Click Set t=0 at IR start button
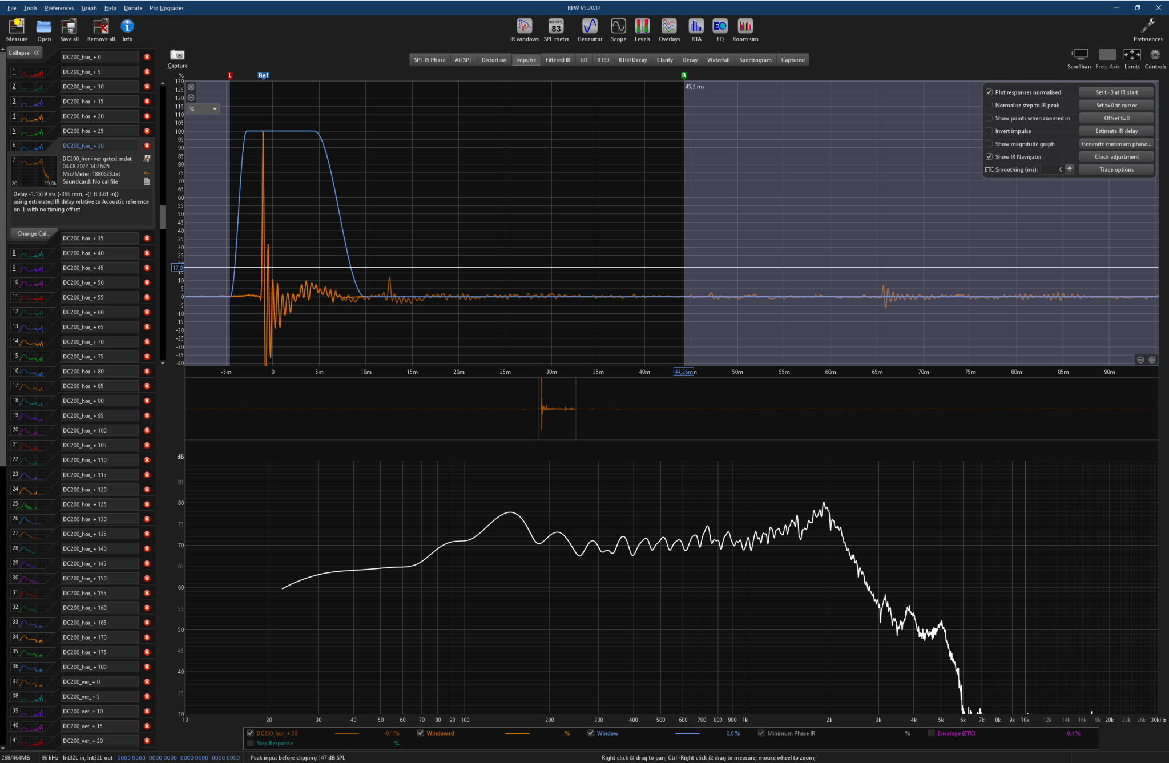This screenshot has width=1169, height=763. pos(1116,92)
